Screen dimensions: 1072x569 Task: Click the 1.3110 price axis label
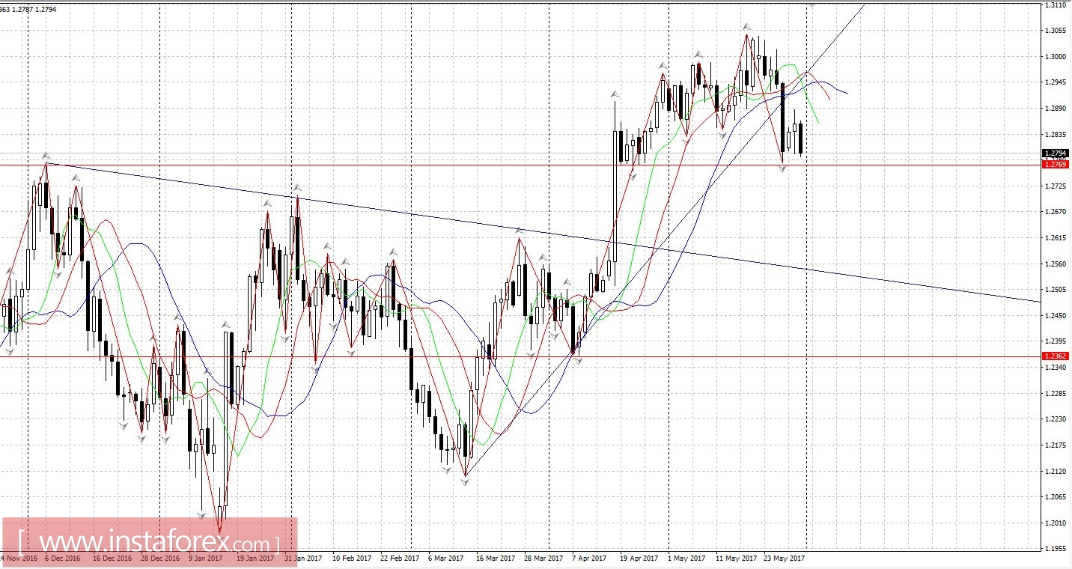pos(1056,5)
